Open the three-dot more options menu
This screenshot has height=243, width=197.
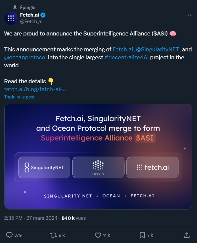tap(189, 15)
